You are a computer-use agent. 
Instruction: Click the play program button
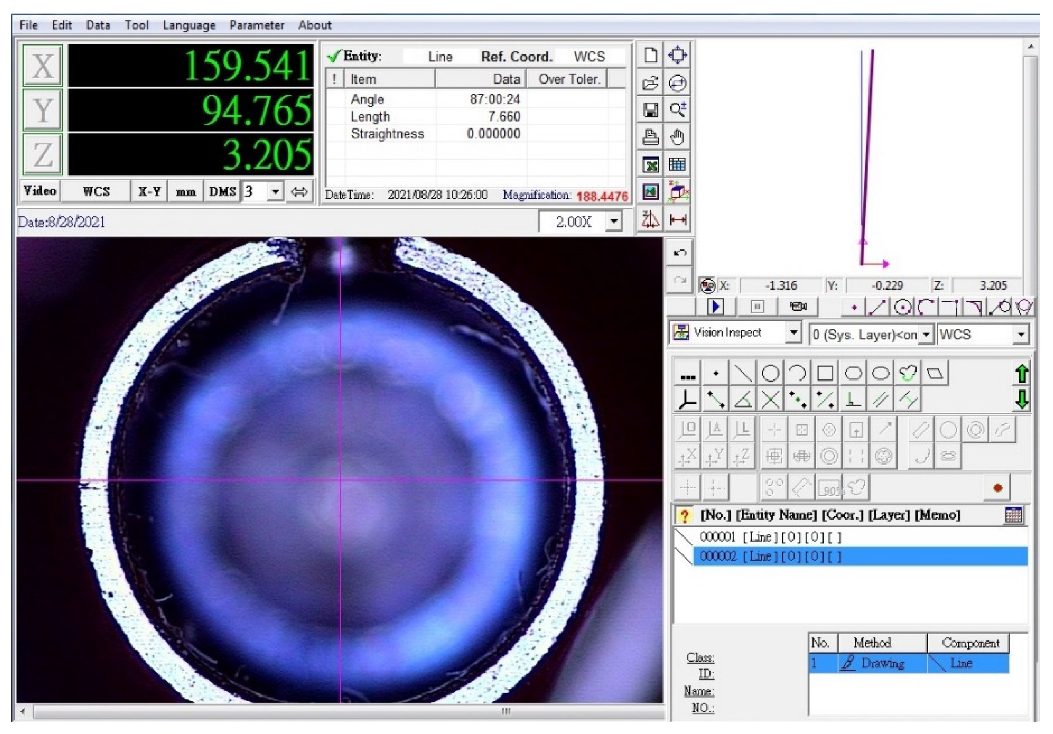715,306
